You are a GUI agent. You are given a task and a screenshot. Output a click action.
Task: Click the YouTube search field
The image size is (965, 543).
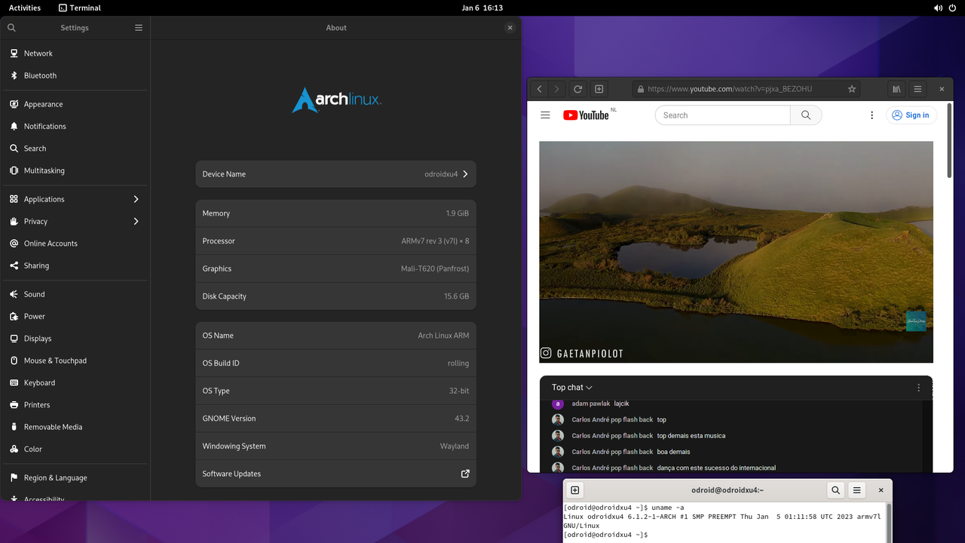point(722,115)
